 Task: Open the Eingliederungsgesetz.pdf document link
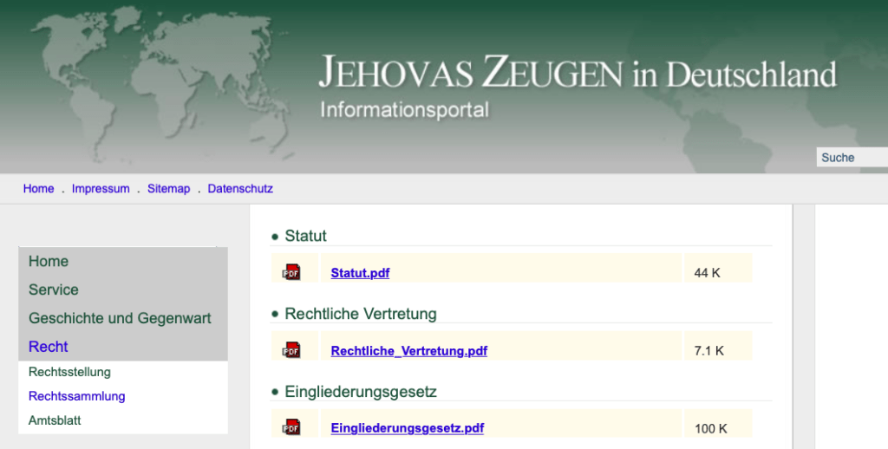[407, 428]
